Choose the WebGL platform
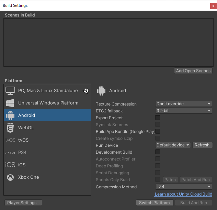The width and height of the screenshot is (217, 210). coord(47,128)
